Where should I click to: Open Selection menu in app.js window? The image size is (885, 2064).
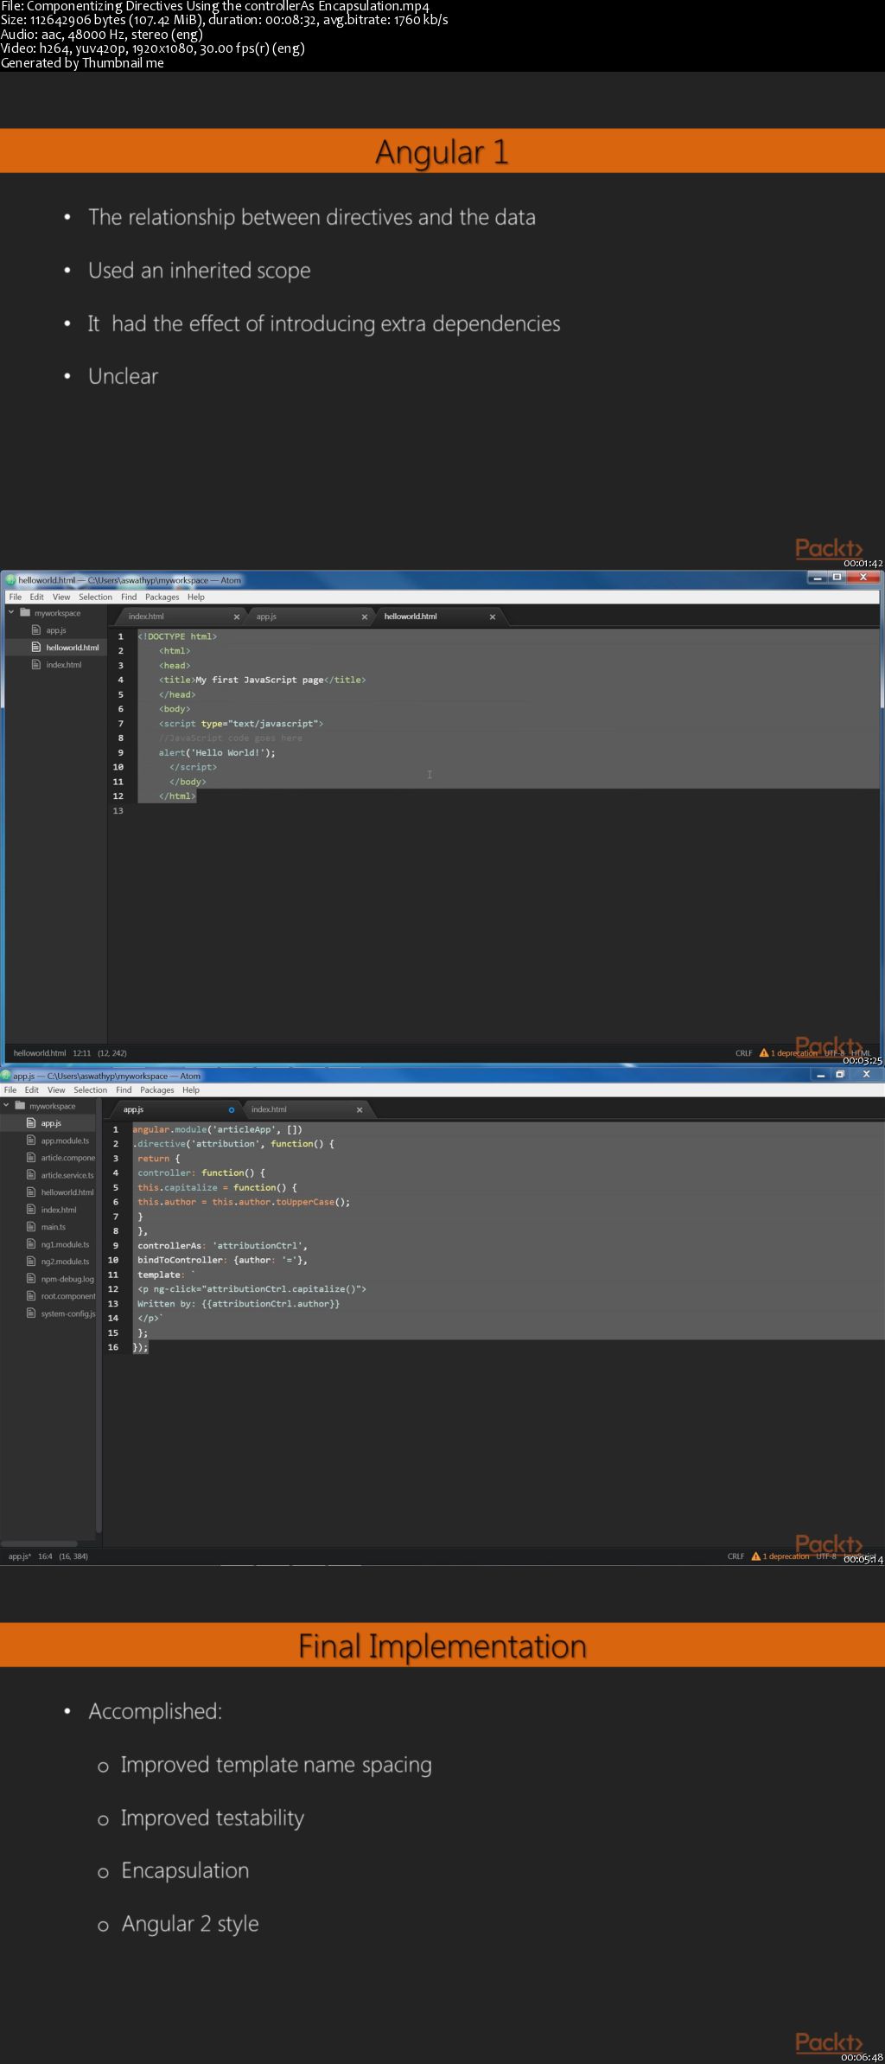tap(91, 1090)
